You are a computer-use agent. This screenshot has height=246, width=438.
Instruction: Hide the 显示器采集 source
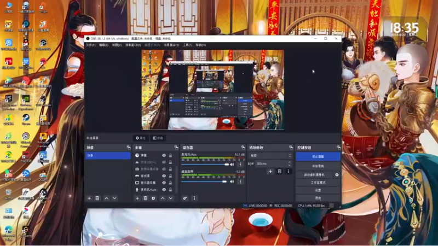coord(164,183)
